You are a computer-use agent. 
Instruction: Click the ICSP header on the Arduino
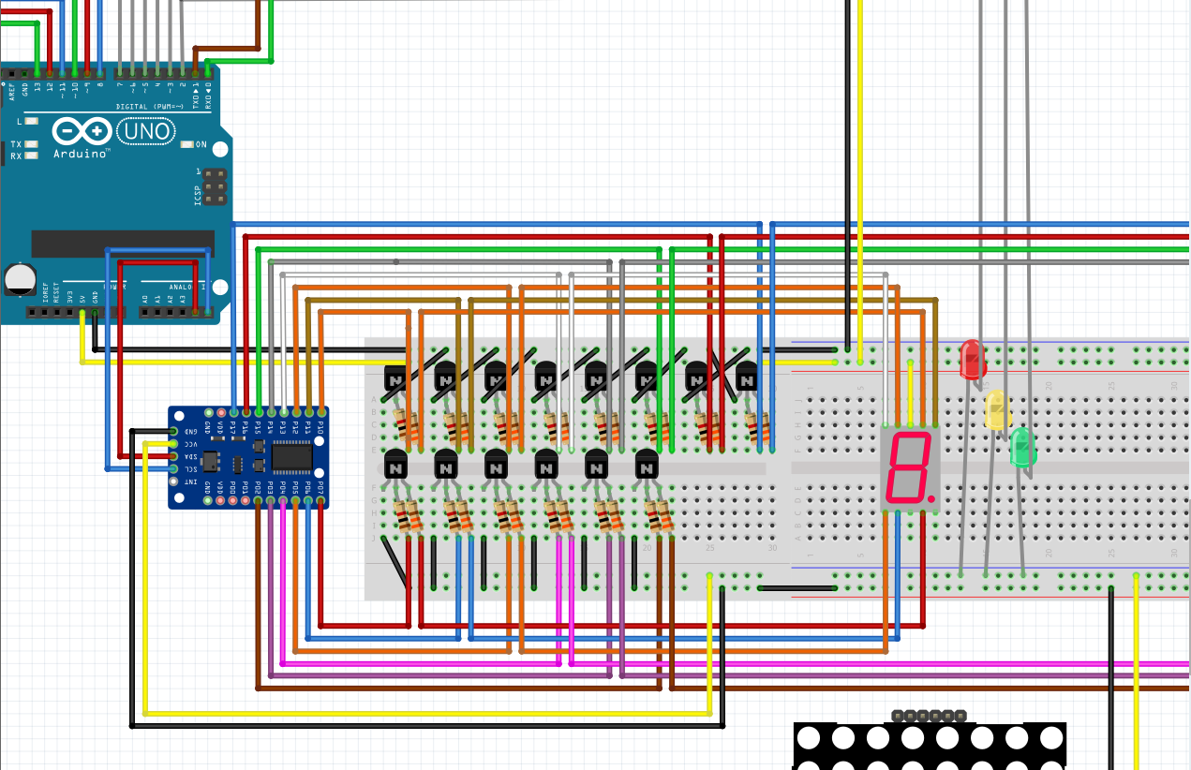[216, 187]
